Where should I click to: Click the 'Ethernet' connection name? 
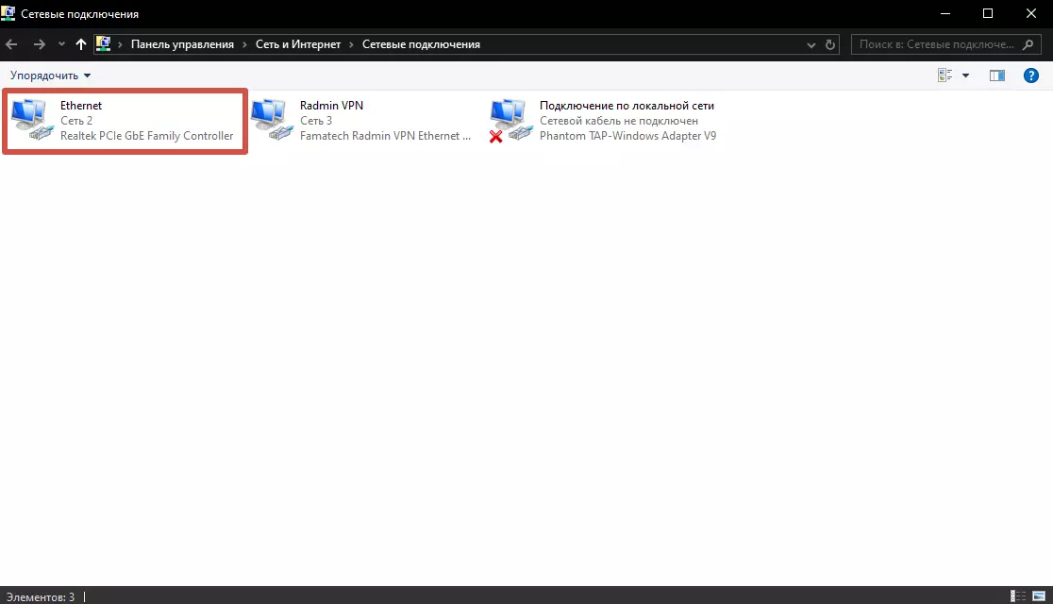point(81,106)
